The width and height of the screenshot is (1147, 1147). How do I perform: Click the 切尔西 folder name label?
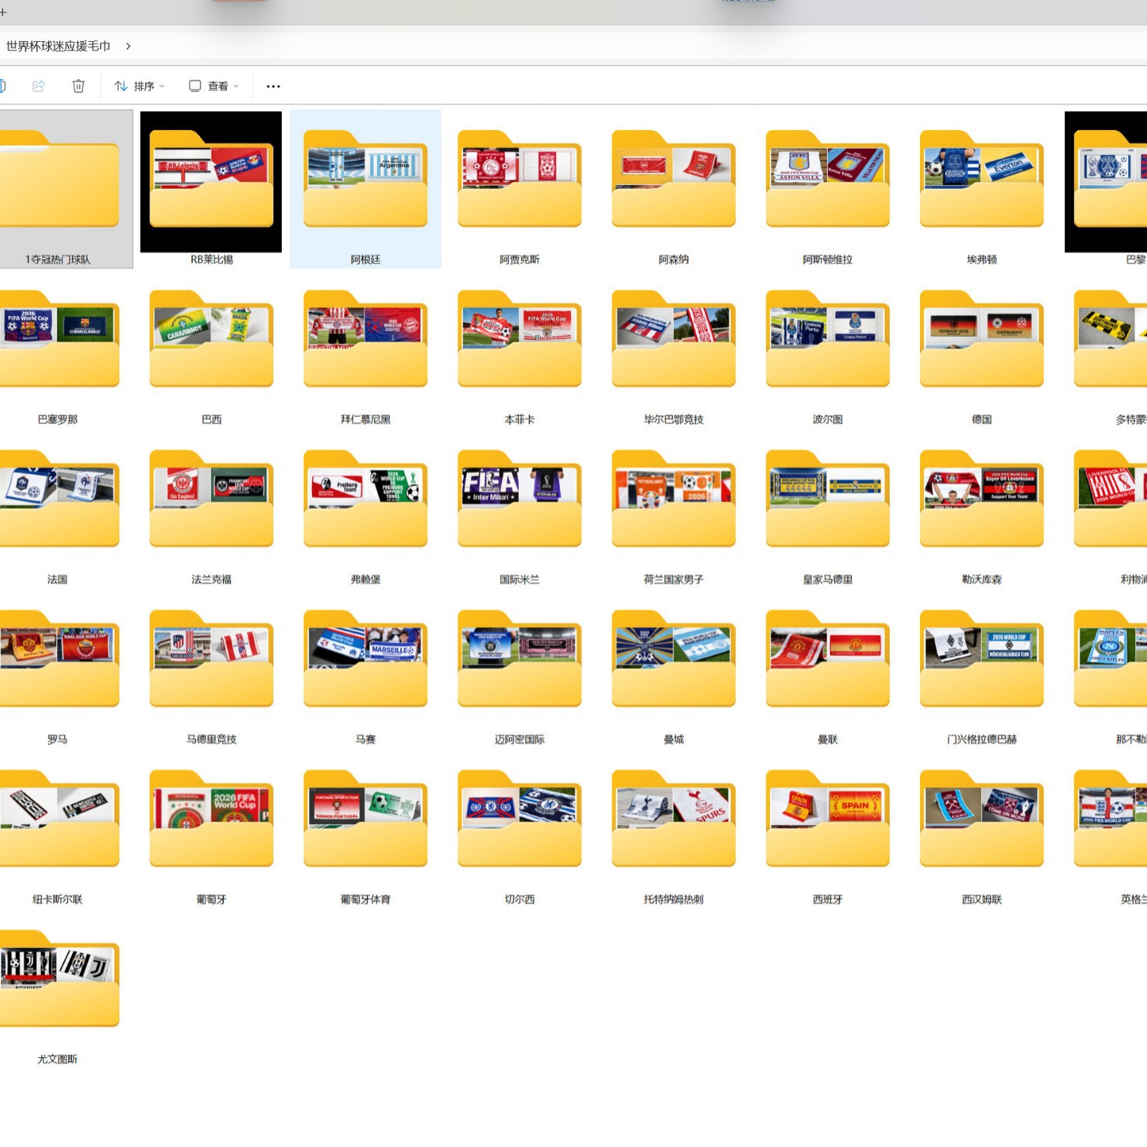click(x=520, y=899)
